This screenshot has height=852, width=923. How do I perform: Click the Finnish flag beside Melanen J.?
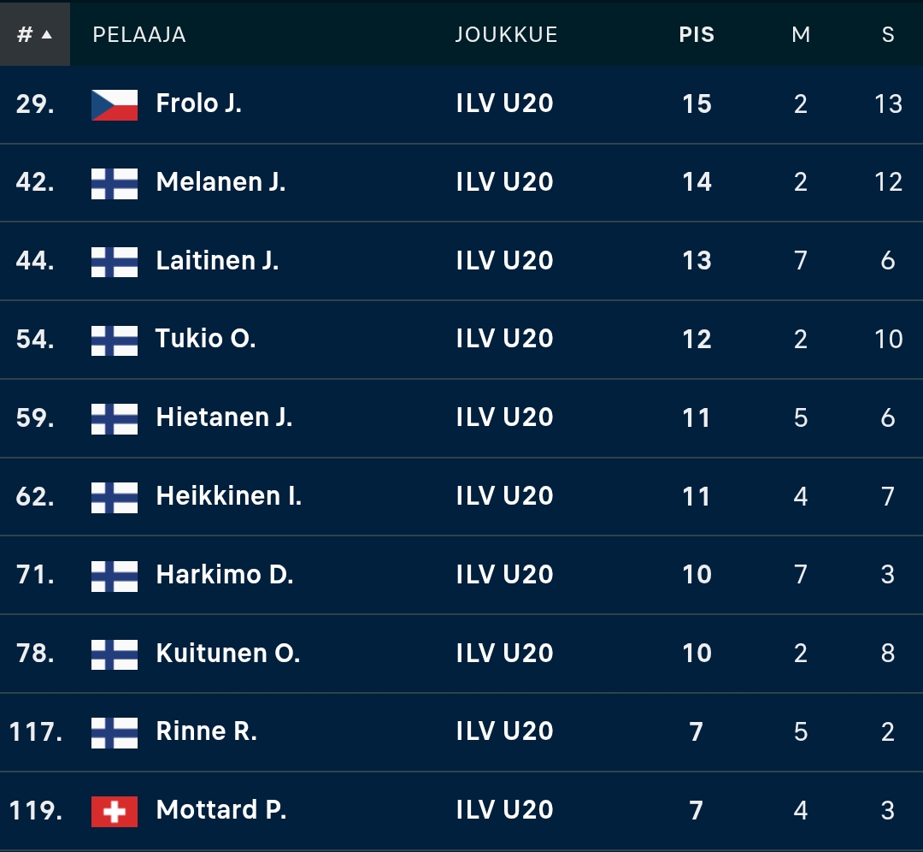click(x=115, y=183)
